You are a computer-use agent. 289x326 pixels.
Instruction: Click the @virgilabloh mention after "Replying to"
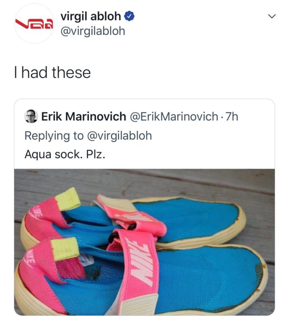tap(120, 136)
